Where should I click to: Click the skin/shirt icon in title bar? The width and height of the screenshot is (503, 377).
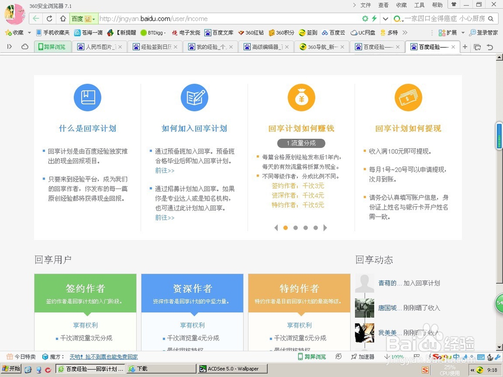[x=454, y=5]
